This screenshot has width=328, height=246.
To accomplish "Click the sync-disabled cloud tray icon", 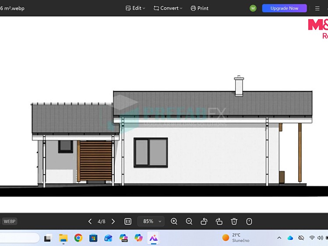I will (301, 238).
